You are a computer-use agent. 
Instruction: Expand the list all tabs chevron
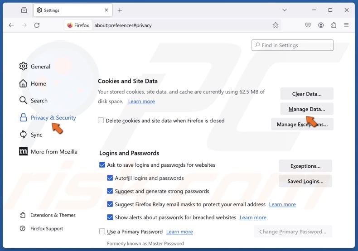click(285, 10)
